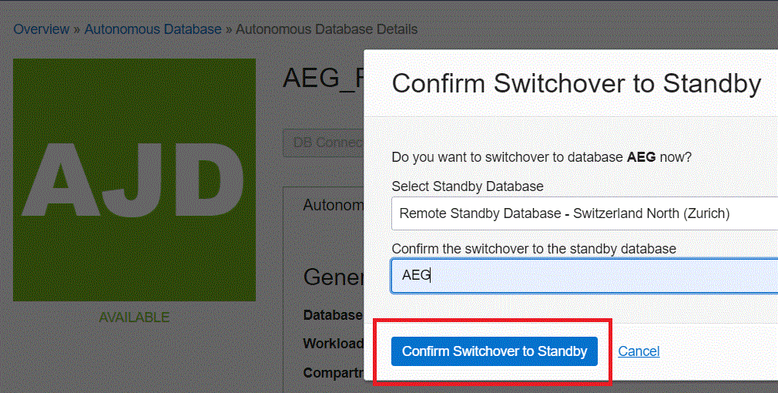Screen dimensions: 778x393
Task: Click the Workload field label
Action: [334, 344]
